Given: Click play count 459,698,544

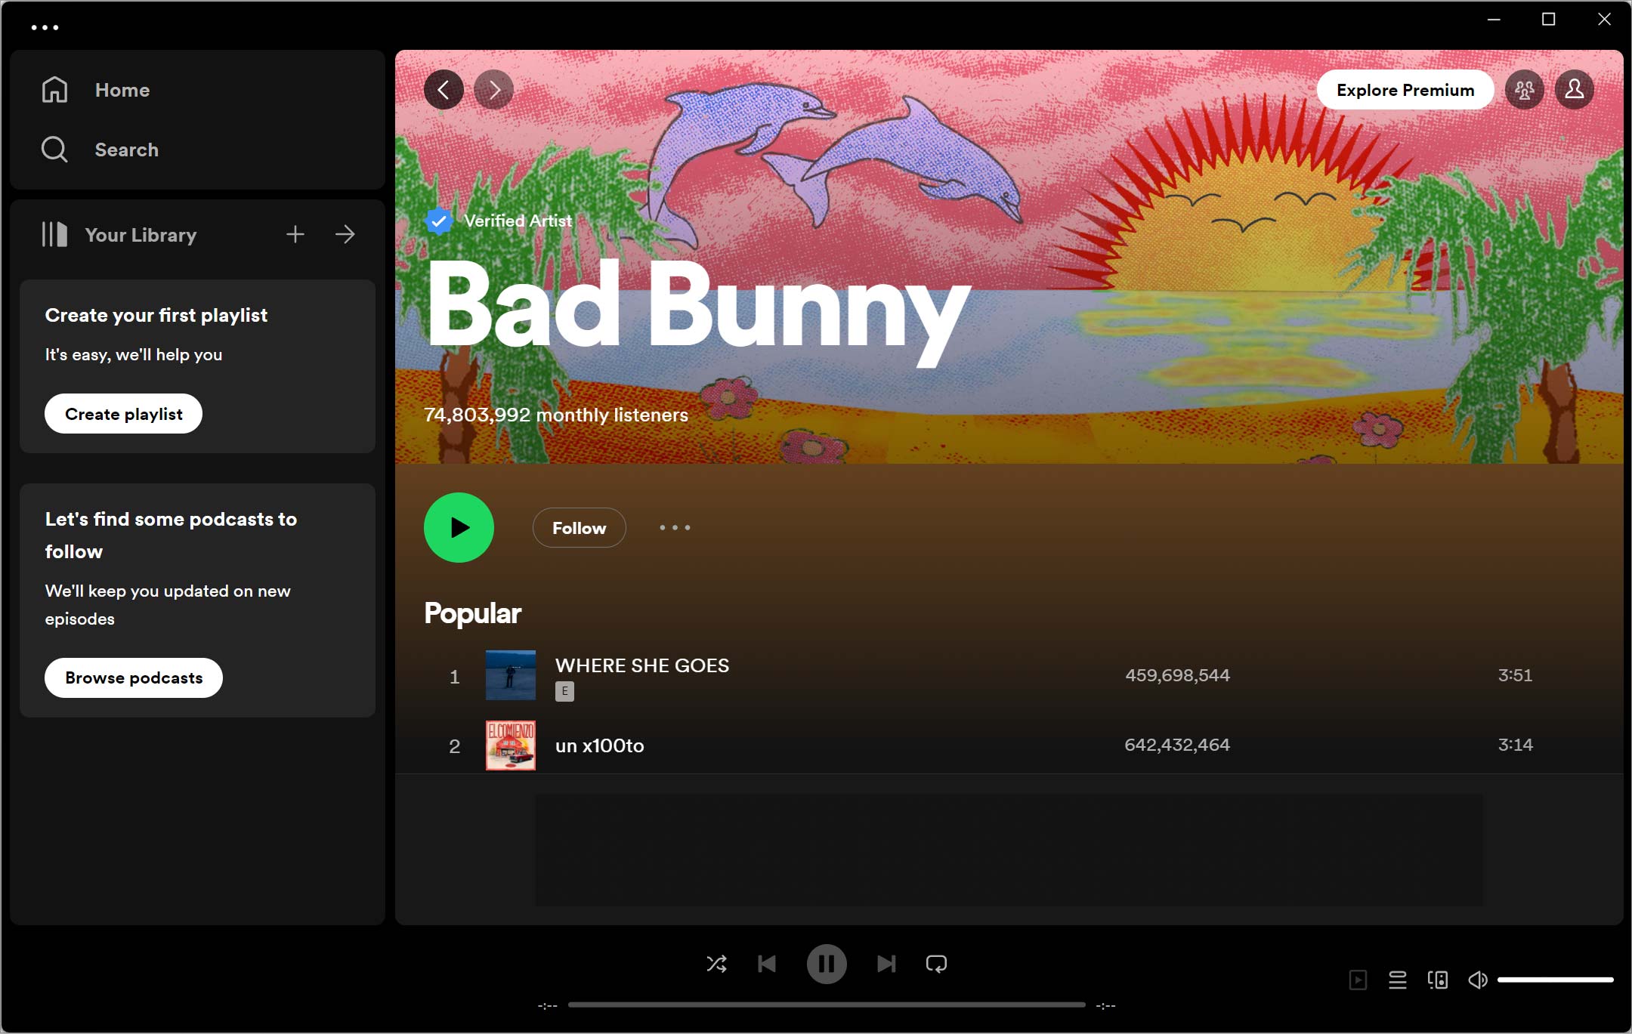Looking at the screenshot, I should click(x=1177, y=675).
